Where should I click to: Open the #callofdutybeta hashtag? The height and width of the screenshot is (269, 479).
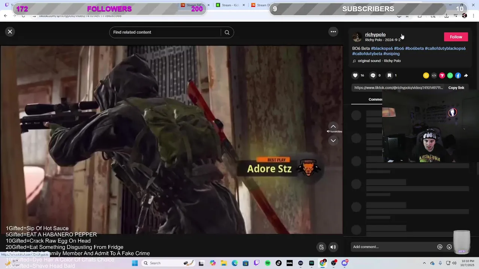(x=367, y=54)
